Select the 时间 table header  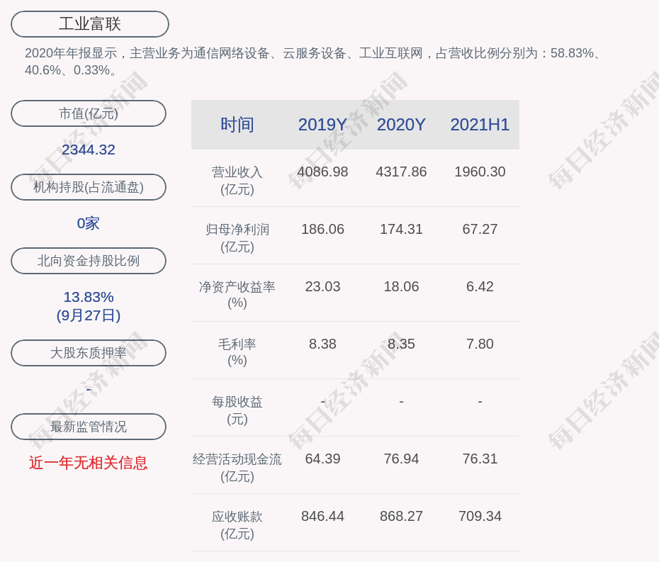coord(237,125)
